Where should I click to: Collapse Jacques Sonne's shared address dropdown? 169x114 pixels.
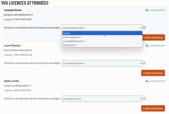point(102,28)
